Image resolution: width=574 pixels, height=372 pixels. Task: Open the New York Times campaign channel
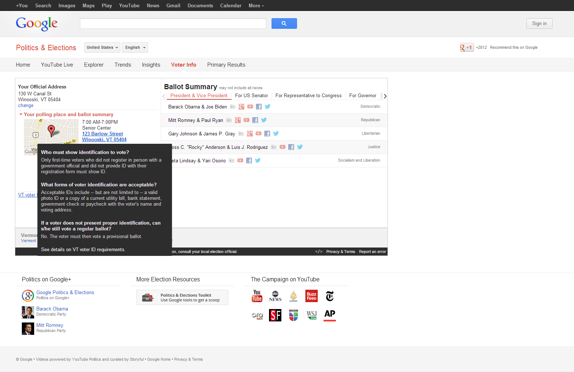(330, 296)
